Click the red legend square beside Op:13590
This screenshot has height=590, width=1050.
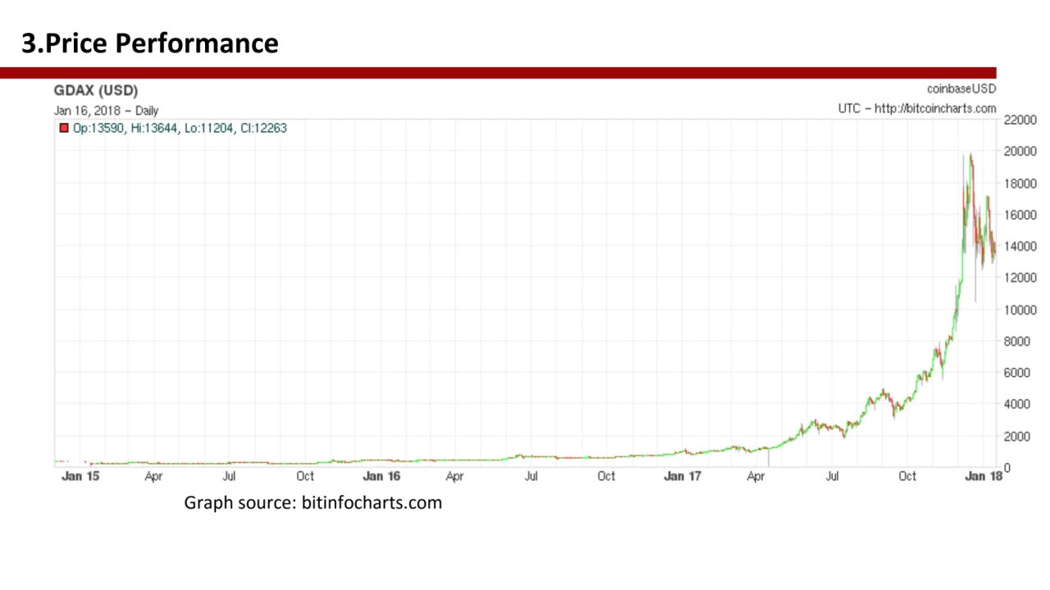point(64,128)
